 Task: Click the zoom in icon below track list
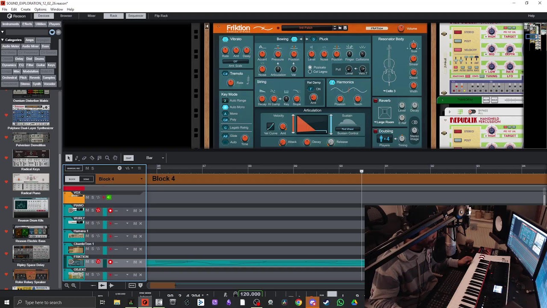[x=74, y=285]
